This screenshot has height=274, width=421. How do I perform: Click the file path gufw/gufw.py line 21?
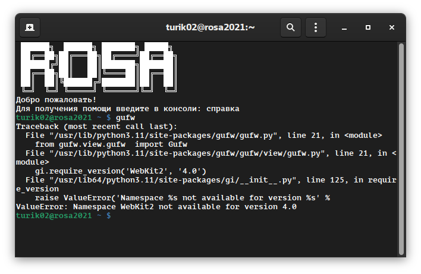tap(204, 136)
